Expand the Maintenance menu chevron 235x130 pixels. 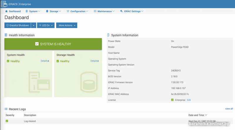[113, 11]
